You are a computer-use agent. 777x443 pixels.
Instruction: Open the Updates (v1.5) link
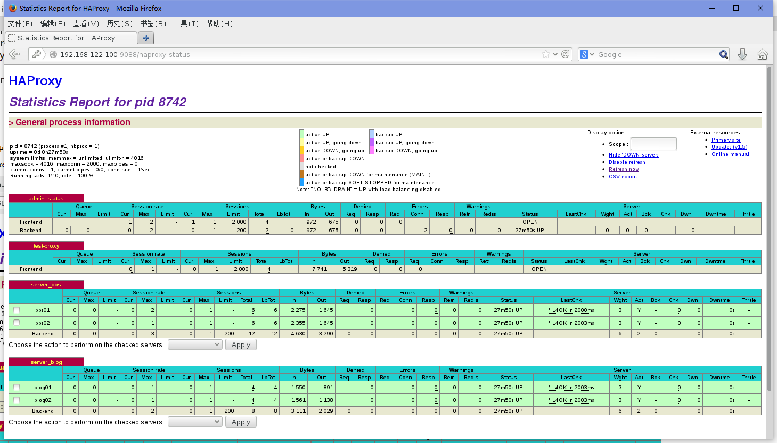(729, 147)
